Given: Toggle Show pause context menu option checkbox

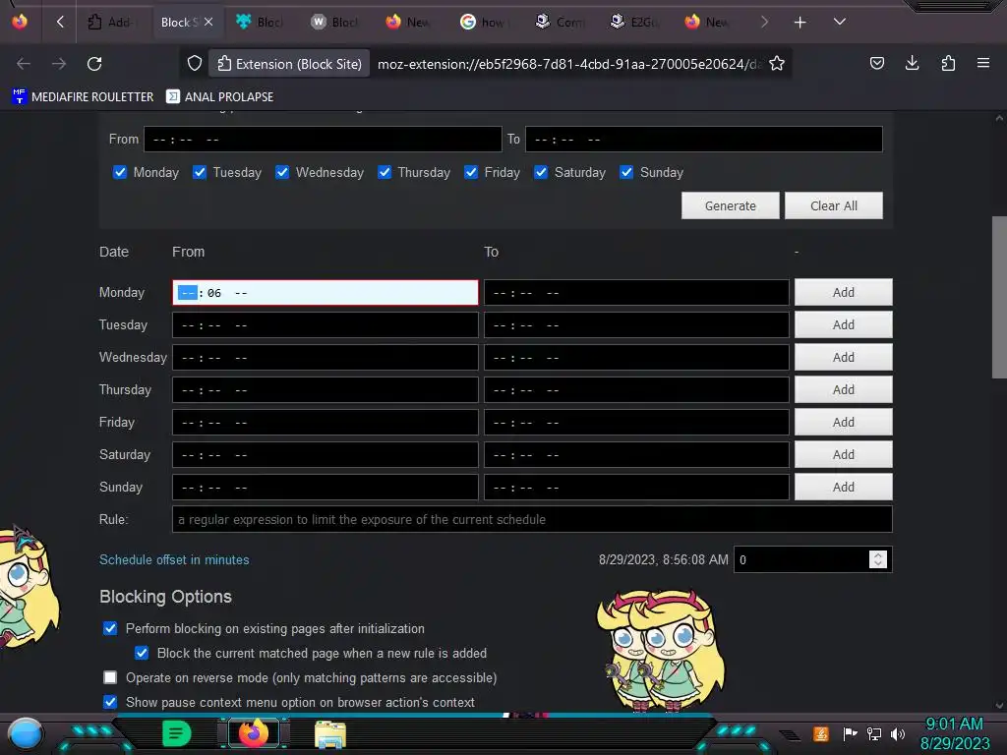Looking at the screenshot, I should point(110,702).
